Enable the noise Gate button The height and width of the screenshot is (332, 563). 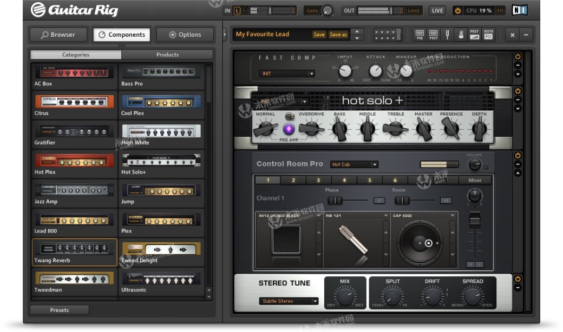tap(312, 10)
